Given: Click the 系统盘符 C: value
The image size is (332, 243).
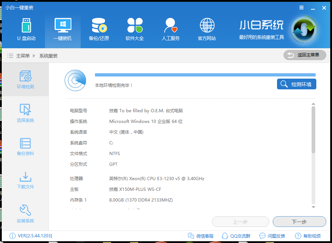Looking at the screenshot, I should (x=111, y=143).
